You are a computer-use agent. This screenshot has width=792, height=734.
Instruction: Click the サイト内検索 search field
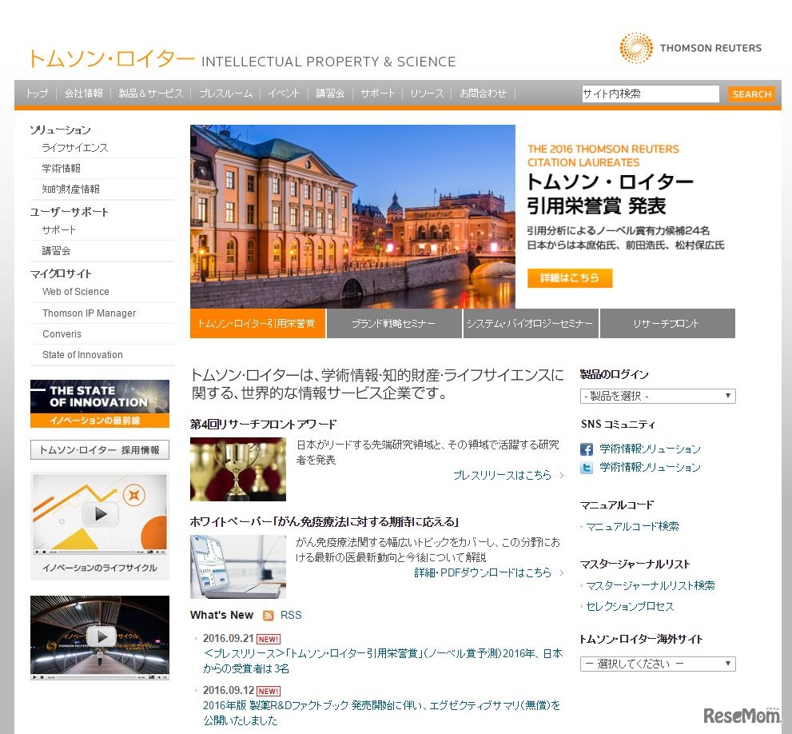point(650,94)
